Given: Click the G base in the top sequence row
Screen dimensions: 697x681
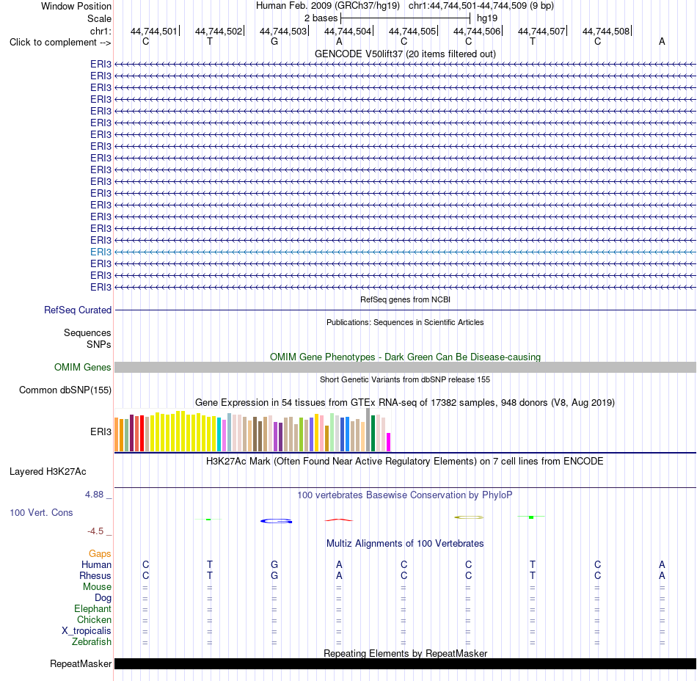Looking at the screenshot, I should point(274,42).
